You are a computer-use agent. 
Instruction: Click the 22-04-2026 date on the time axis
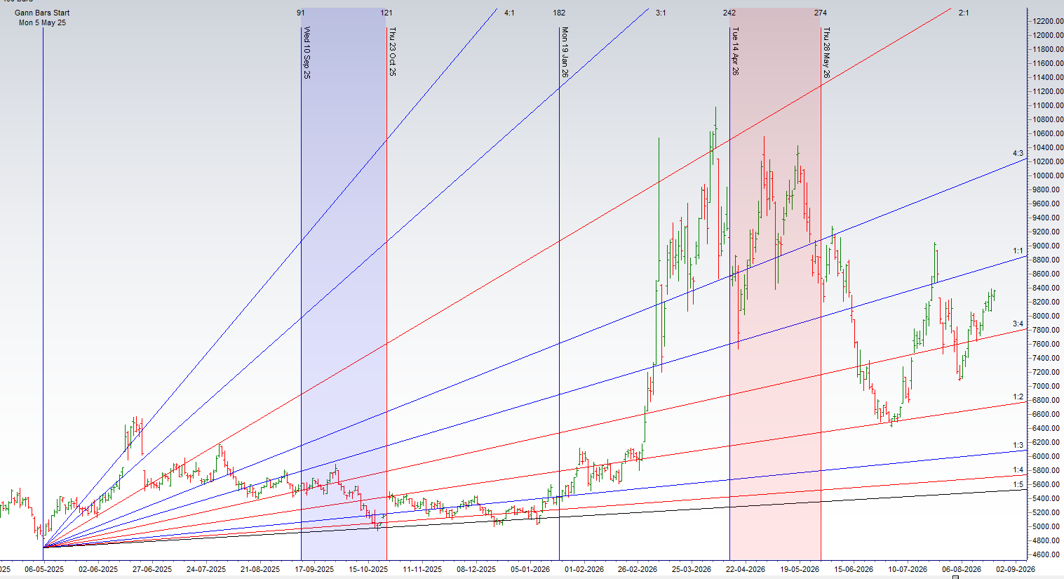746,569
